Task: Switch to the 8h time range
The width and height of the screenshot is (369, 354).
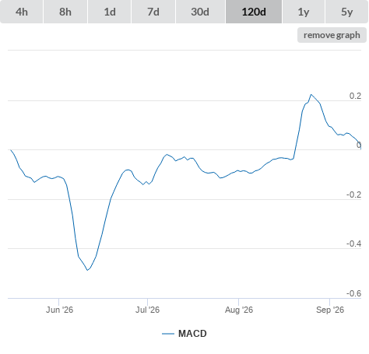Action: pos(65,12)
